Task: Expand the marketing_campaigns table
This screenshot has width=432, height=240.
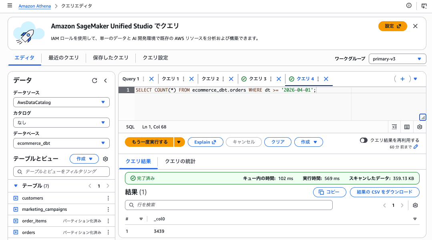Action: click(x=16, y=210)
